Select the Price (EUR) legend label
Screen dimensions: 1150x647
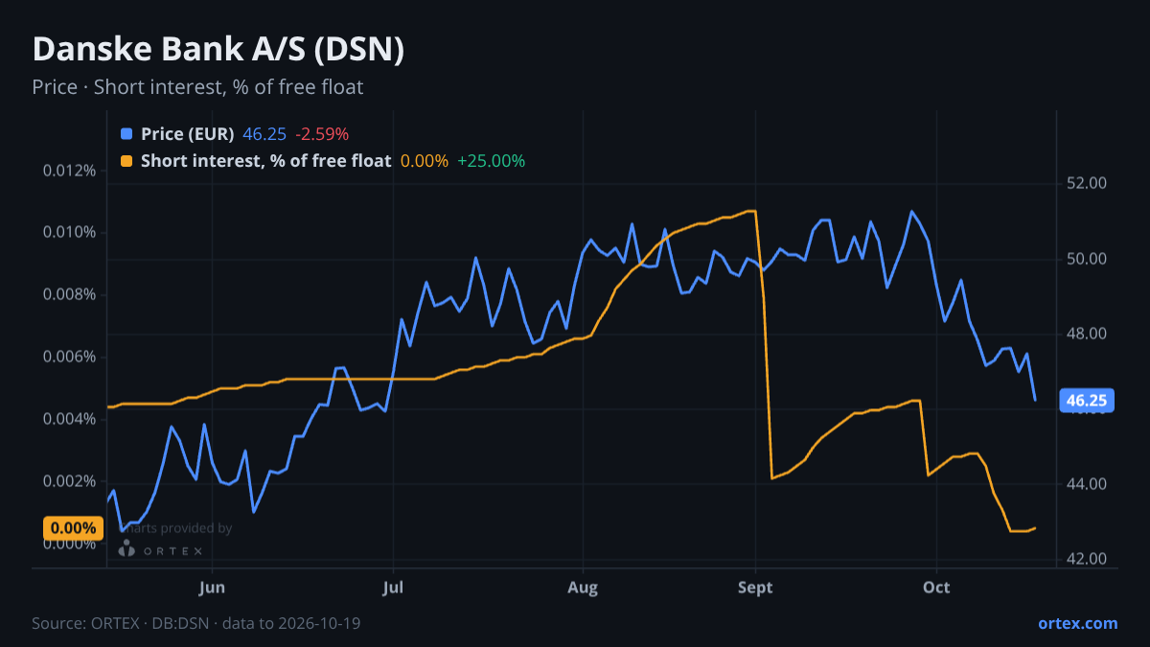point(187,133)
